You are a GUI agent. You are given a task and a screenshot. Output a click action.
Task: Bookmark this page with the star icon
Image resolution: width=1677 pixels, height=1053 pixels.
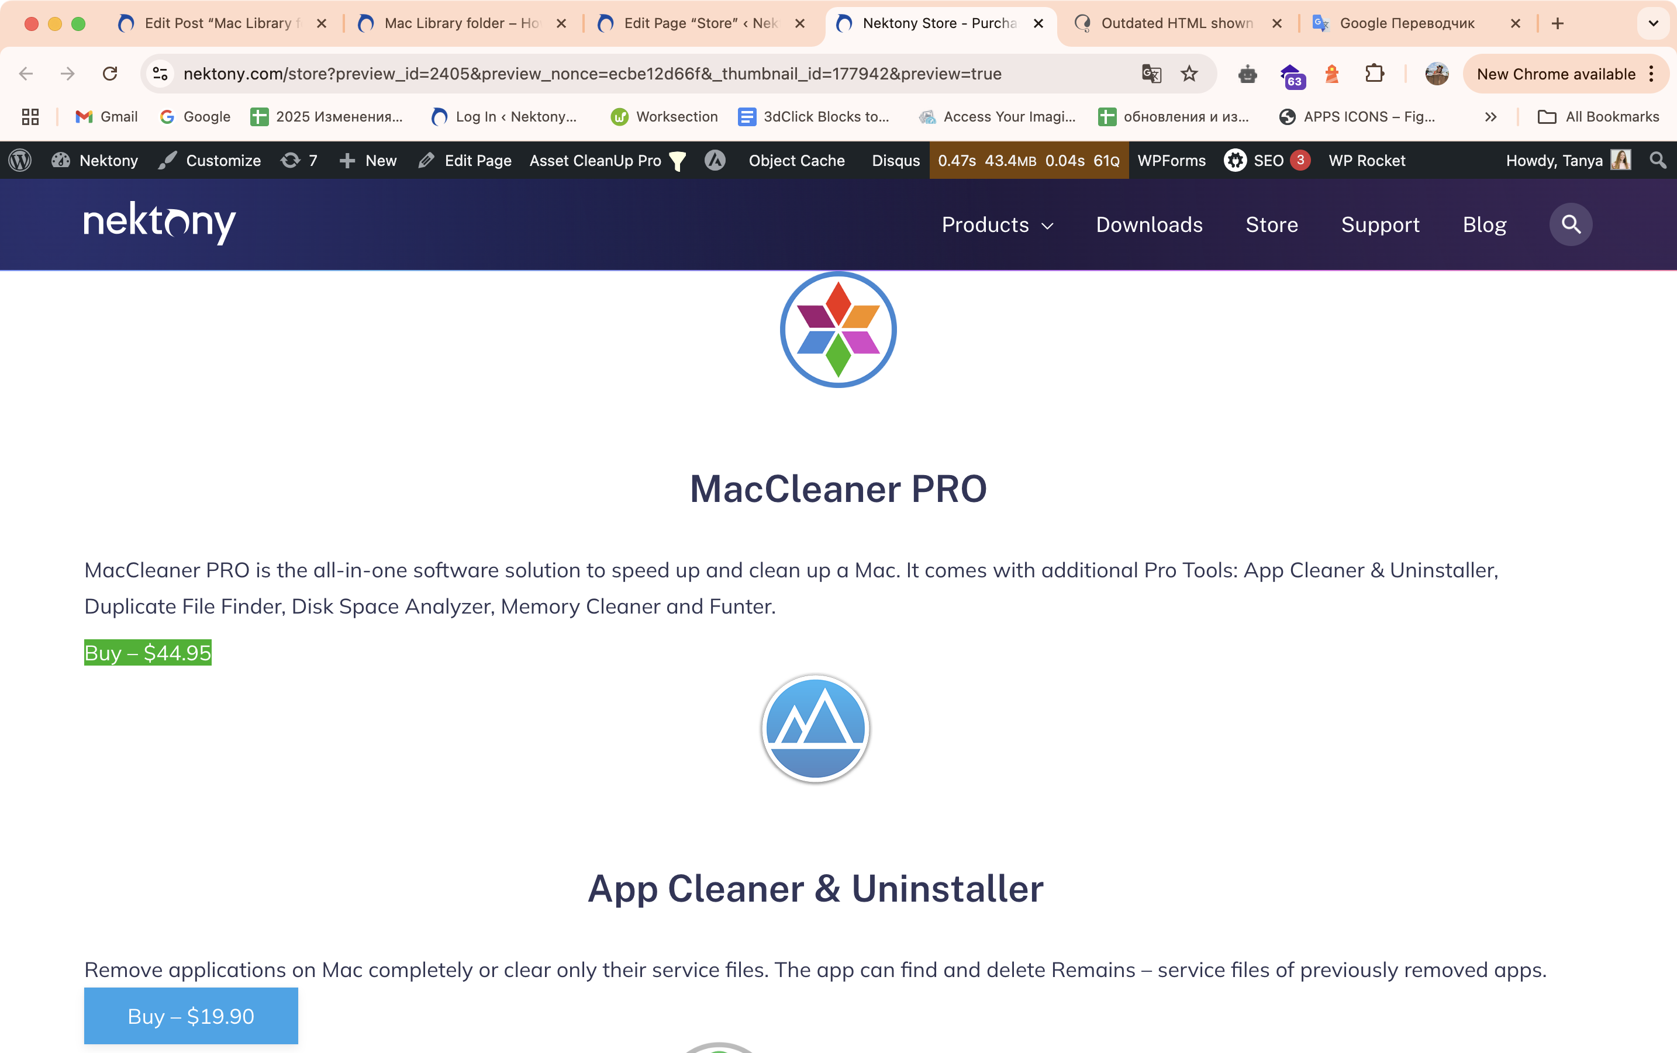1189,74
